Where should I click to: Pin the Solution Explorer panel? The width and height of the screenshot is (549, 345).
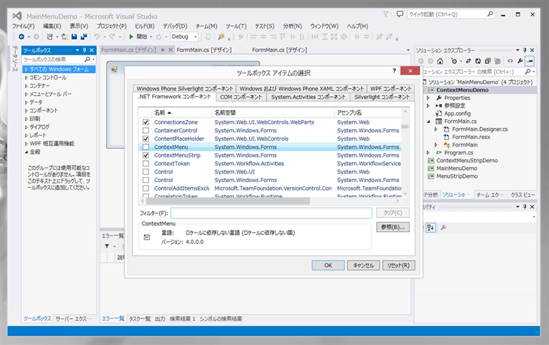[525, 51]
